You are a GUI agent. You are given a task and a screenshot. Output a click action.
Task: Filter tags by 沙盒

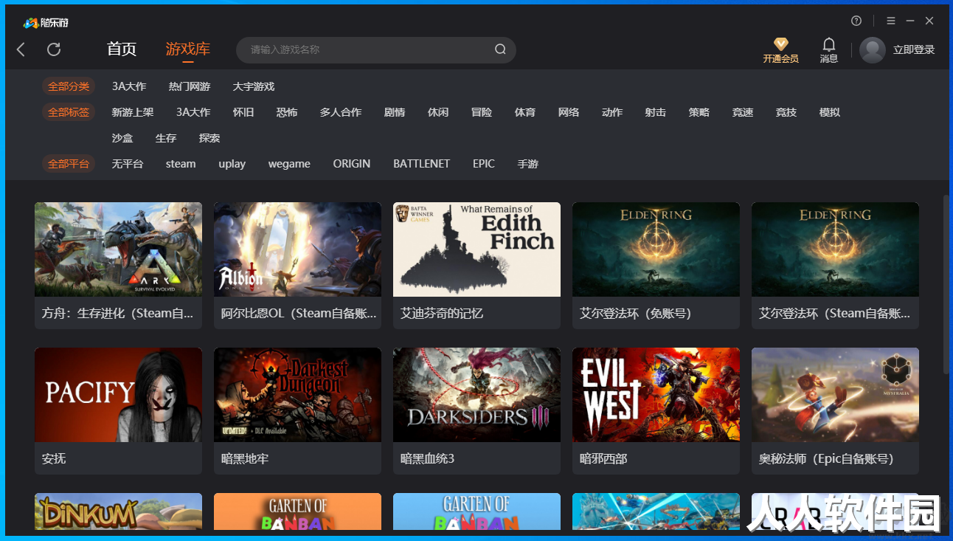122,138
